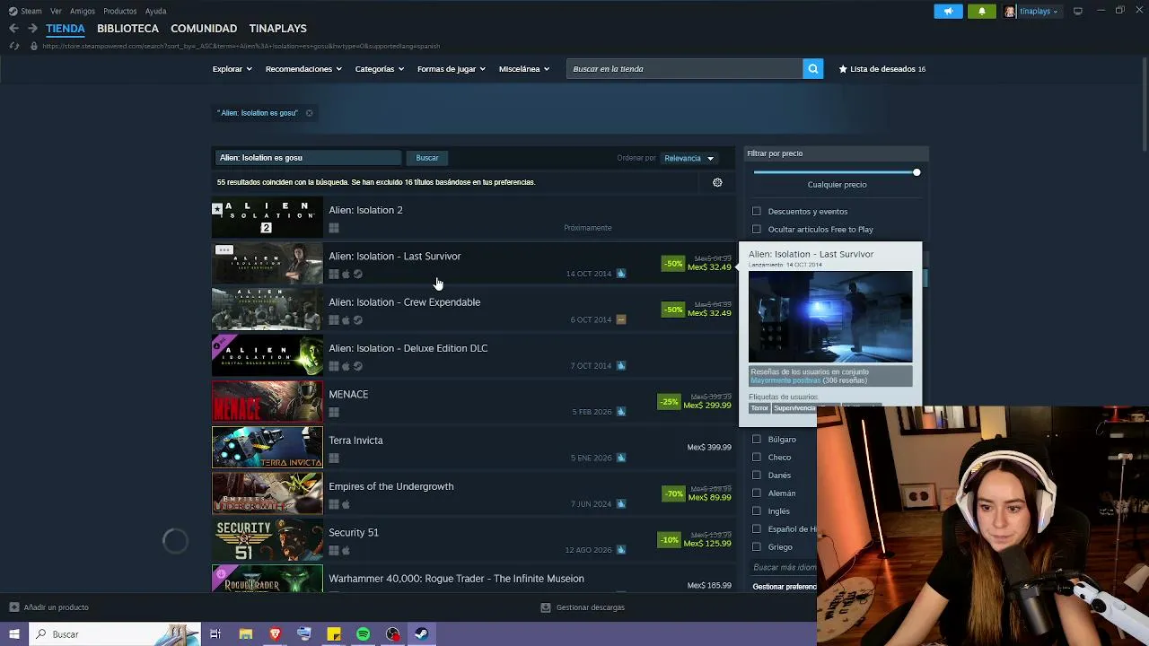
Task: Click the Steam logo in the menu bar
Action: point(13,11)
